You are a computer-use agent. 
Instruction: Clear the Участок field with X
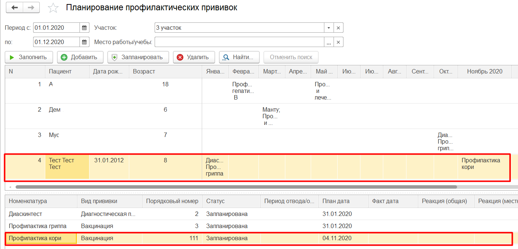click(x=338, y=28)
